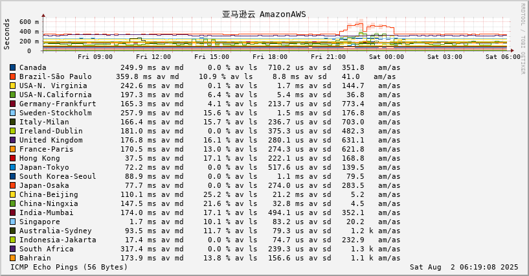
Task: Click the 'Seconds' y-axis label
Action: click(6, 34)
